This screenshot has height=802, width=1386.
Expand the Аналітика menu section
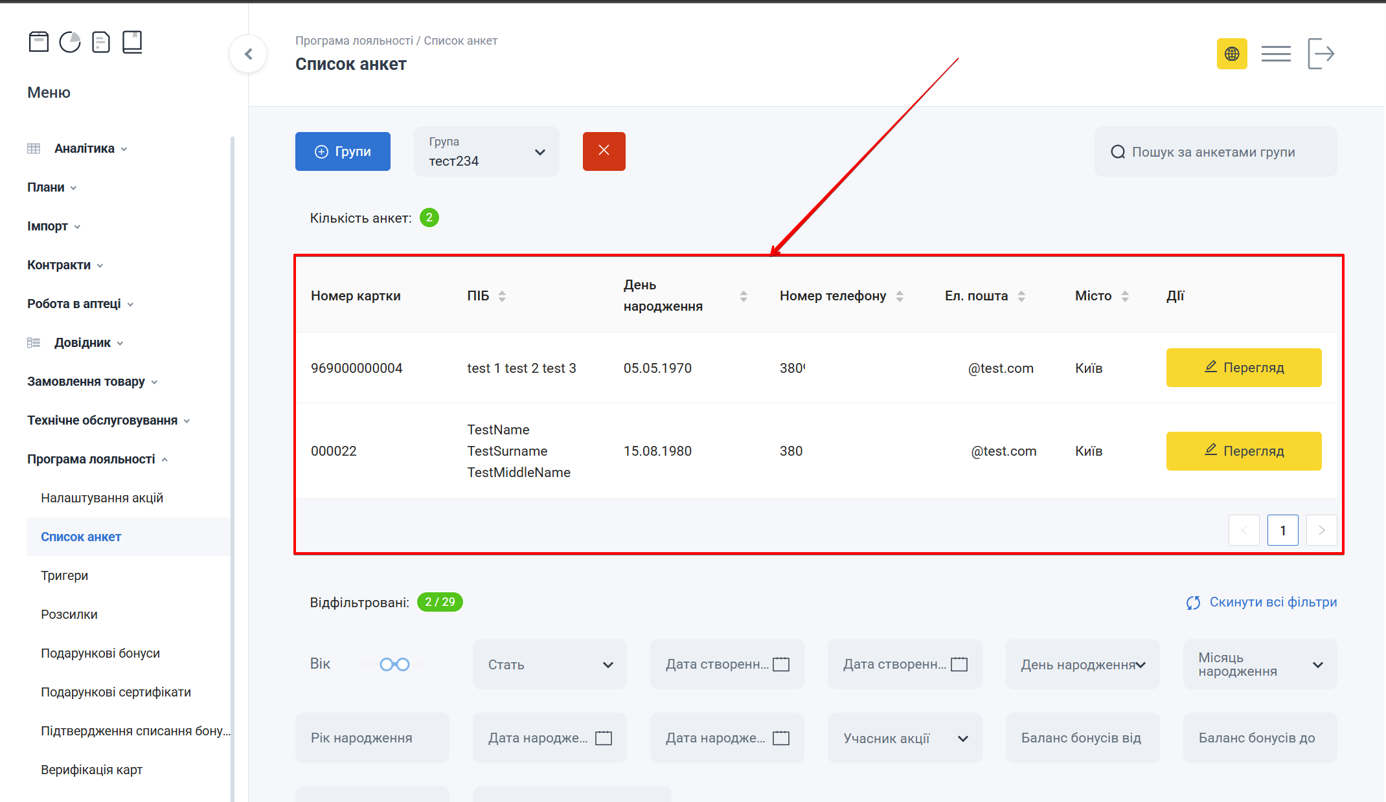coord(84,148)
